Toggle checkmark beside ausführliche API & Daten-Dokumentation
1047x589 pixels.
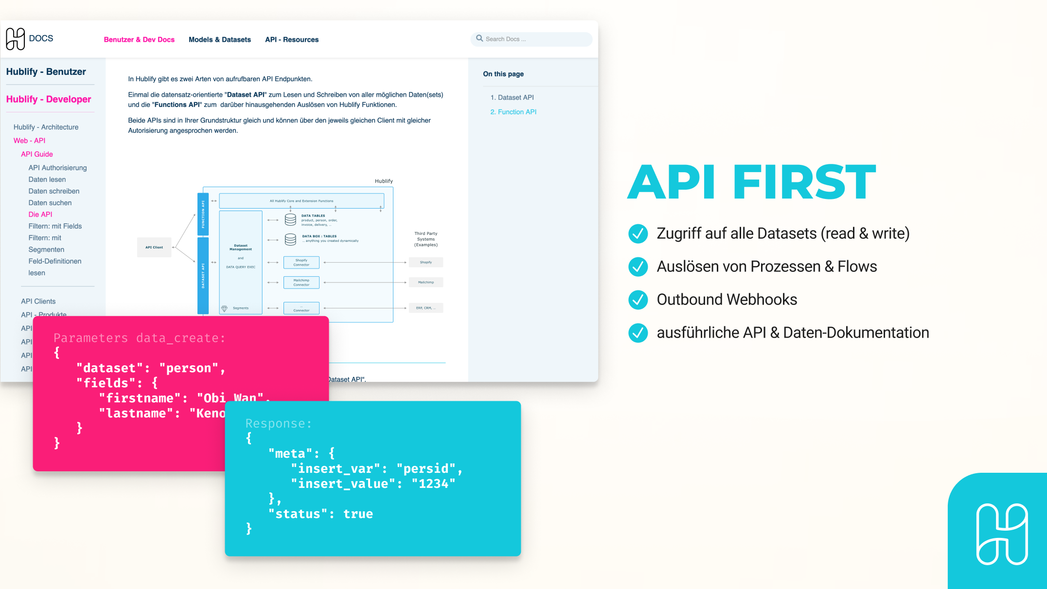[x=638, y=333]
